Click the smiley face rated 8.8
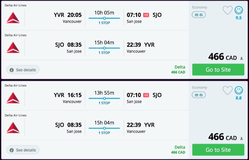249x160 pixels. click(x=238, y=90)
